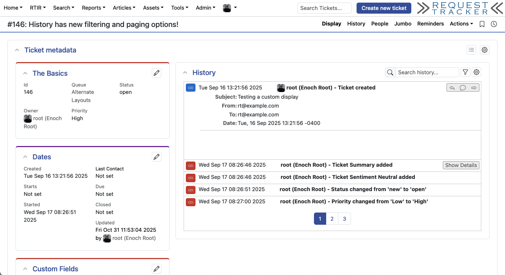Image resolution: width=505 pixels, height=275 pixels.
Task: Open the Reports menu
Action: pos(93,8)
